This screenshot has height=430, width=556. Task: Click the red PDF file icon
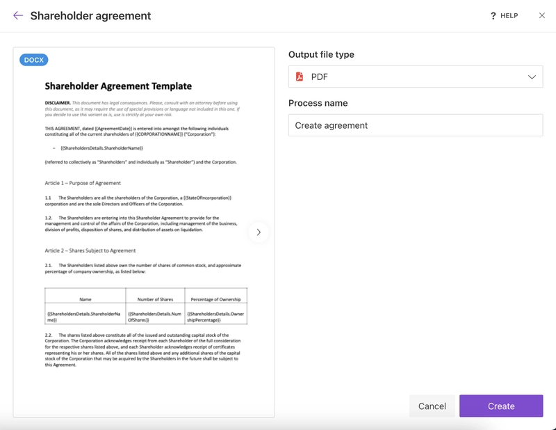[x=300, y=77]
